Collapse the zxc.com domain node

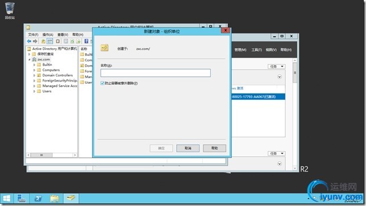click(x=30, y=59)
